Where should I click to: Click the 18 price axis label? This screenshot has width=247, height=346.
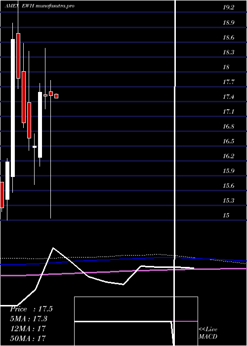226,67
